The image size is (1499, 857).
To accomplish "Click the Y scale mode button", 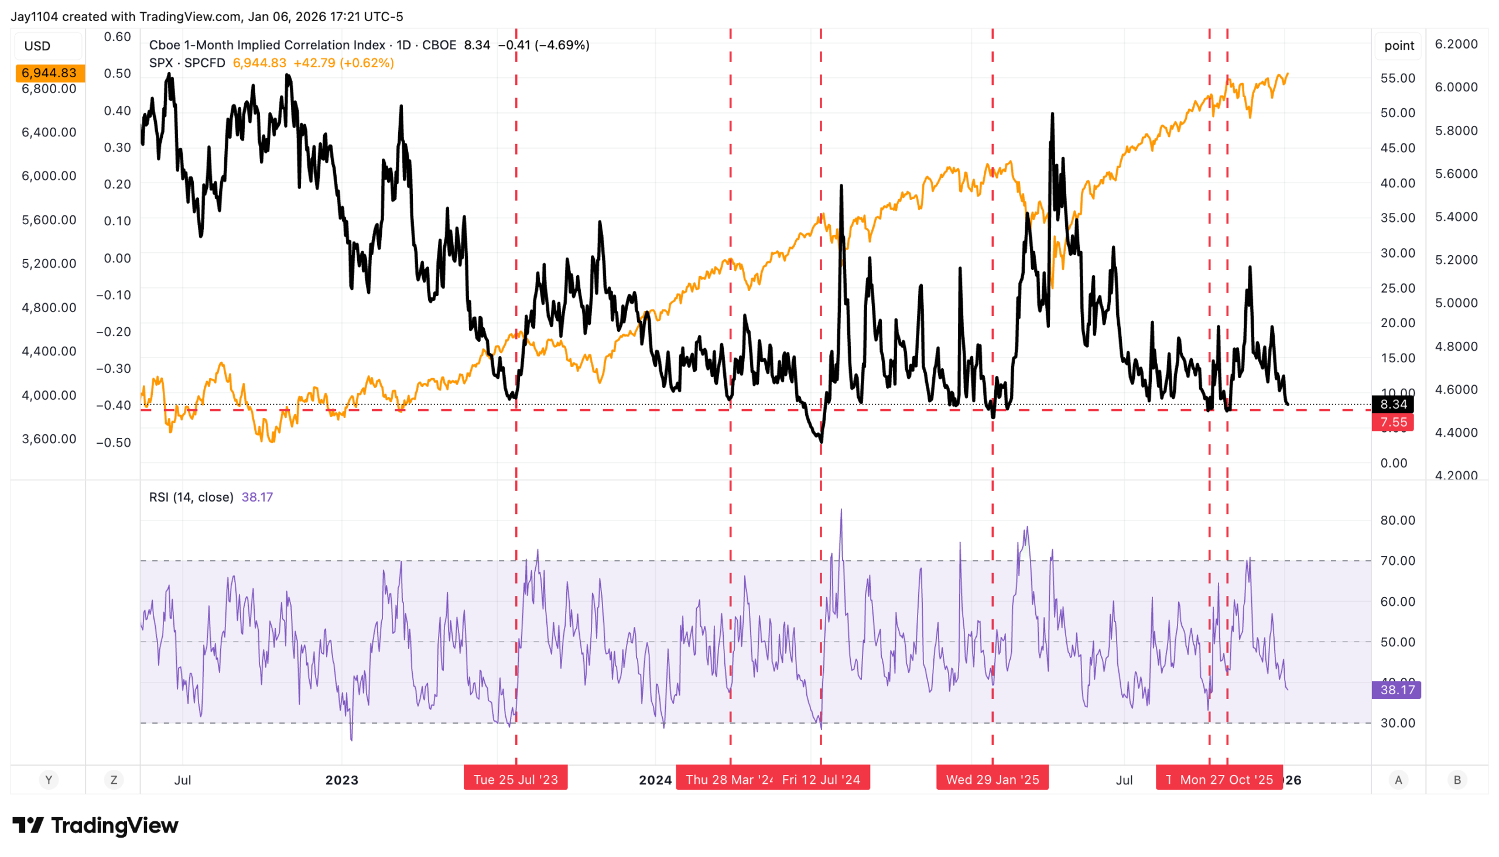I will coord(49,780).
